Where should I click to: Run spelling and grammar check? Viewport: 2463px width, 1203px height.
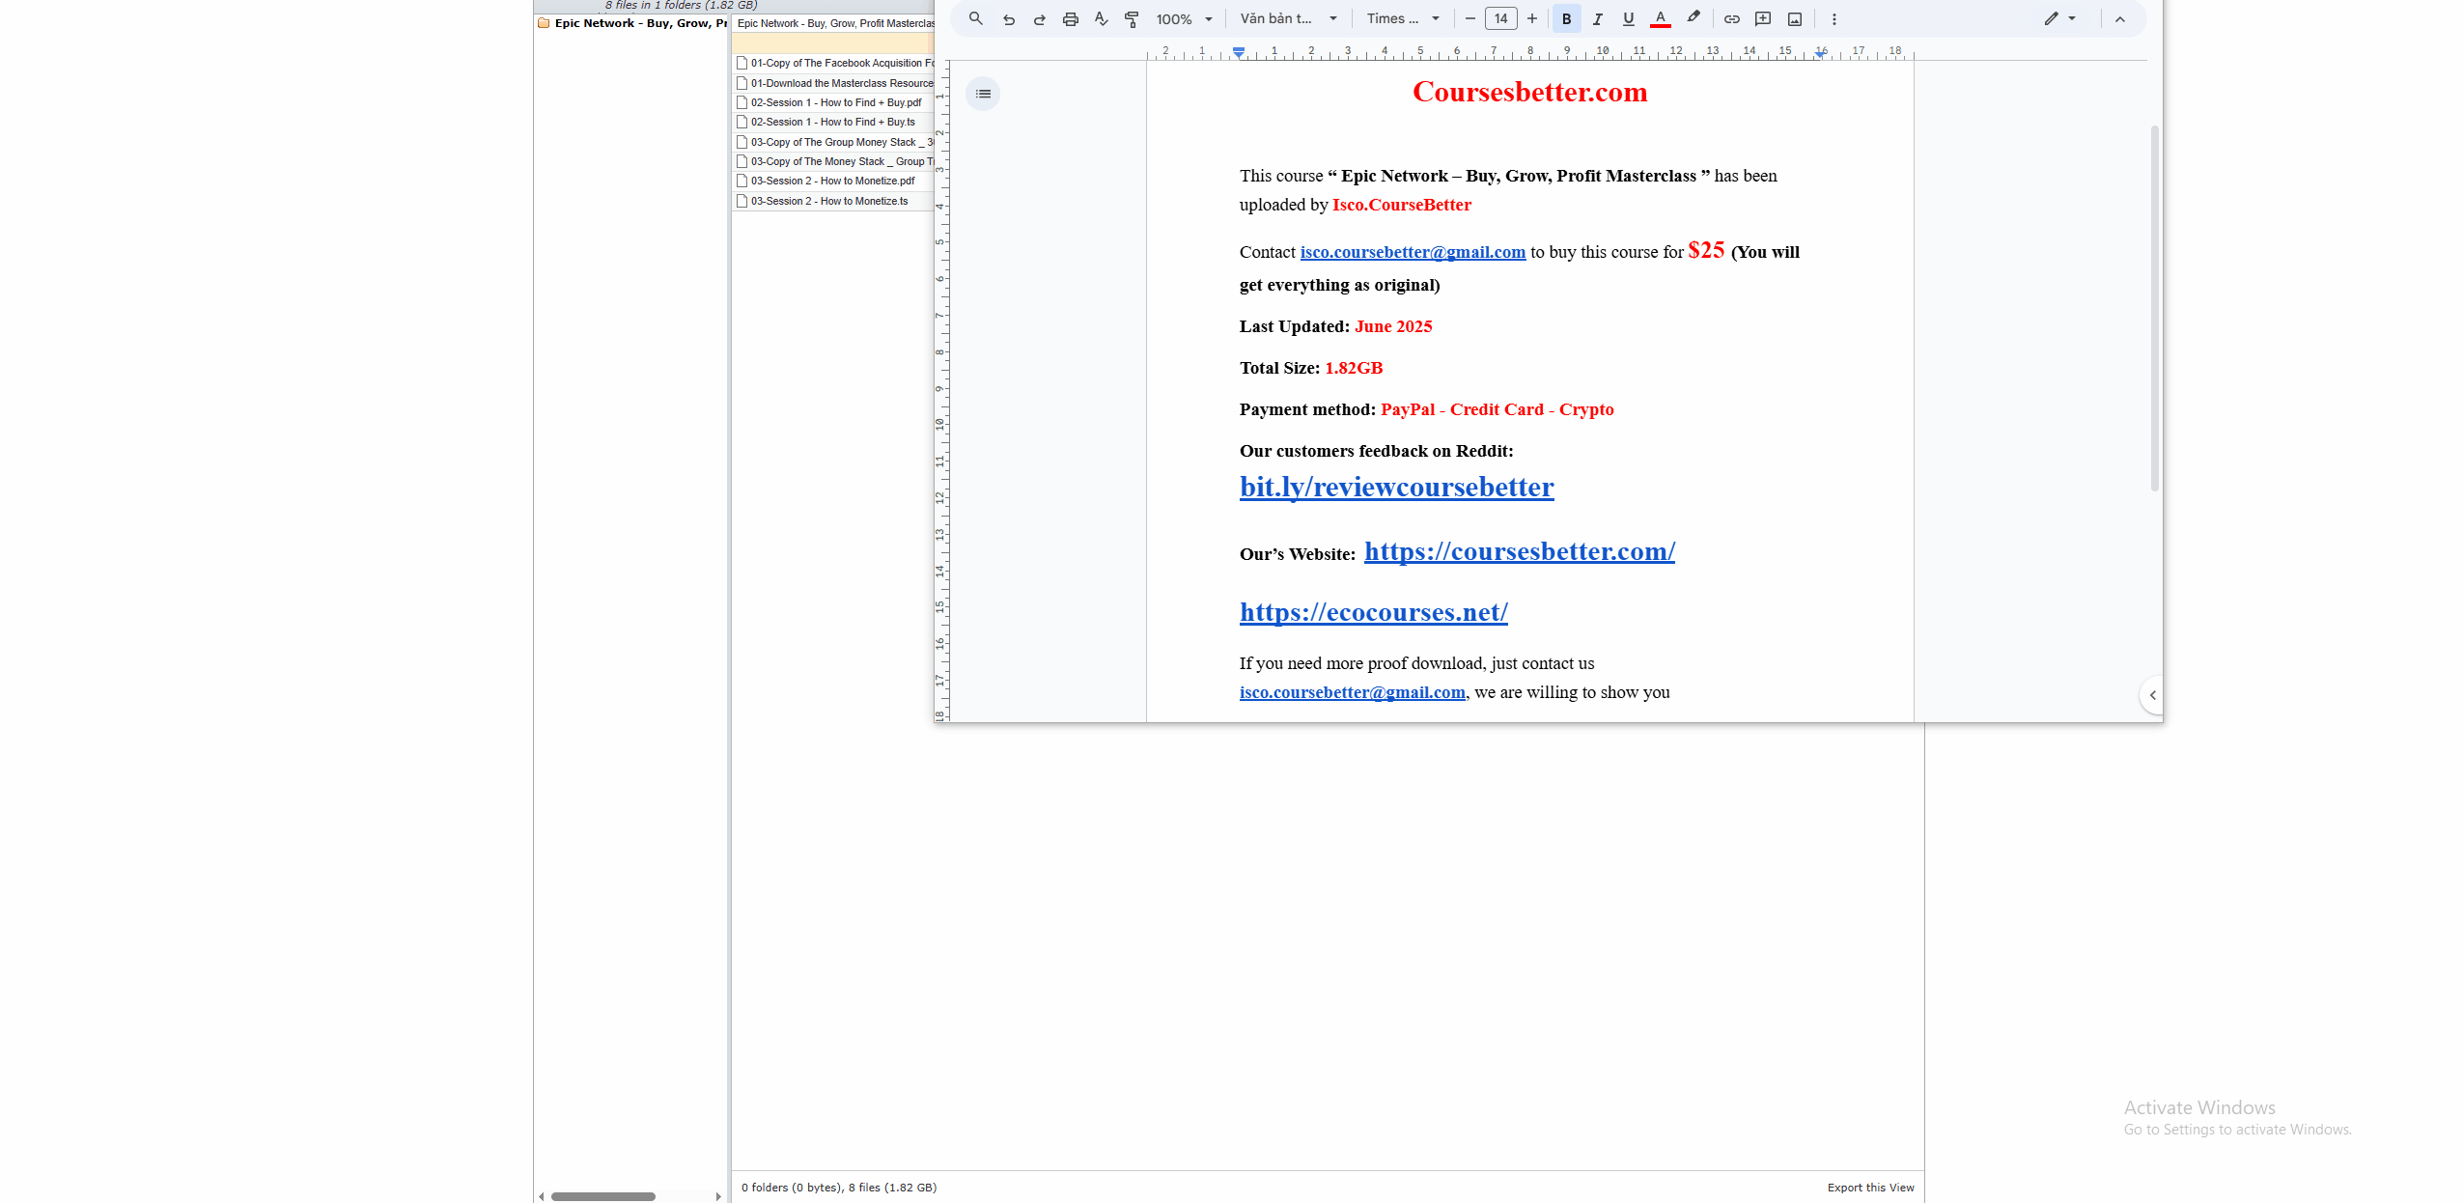coord(1101,18)
